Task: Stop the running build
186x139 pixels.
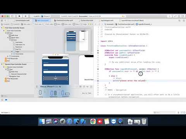Action: point(26,16)
